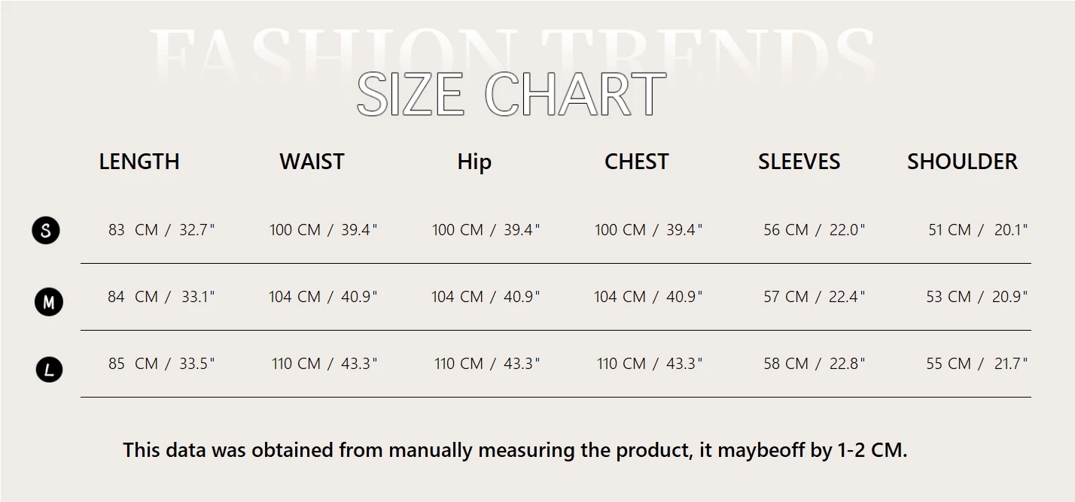This screenshot has width=1075, height=502.
Task: Click the WAIST column header
Action: pyautogui.click(x=312, y=162)
